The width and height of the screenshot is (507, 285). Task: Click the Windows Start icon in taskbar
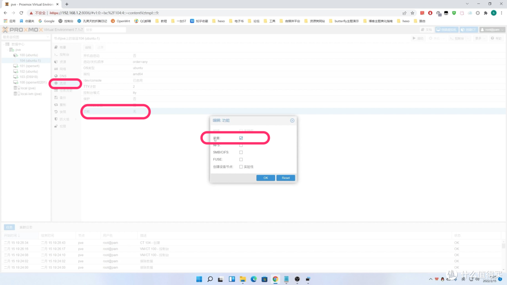click(200, 279)
